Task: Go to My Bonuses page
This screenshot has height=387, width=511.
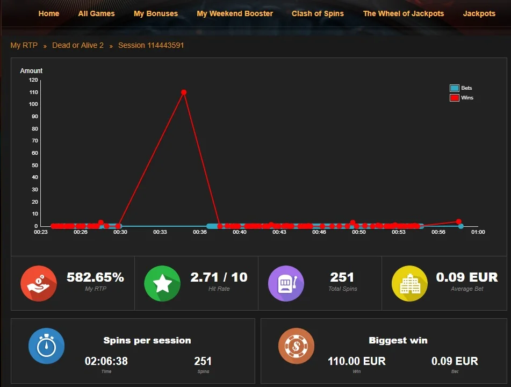Action: [x=156, y=13]
